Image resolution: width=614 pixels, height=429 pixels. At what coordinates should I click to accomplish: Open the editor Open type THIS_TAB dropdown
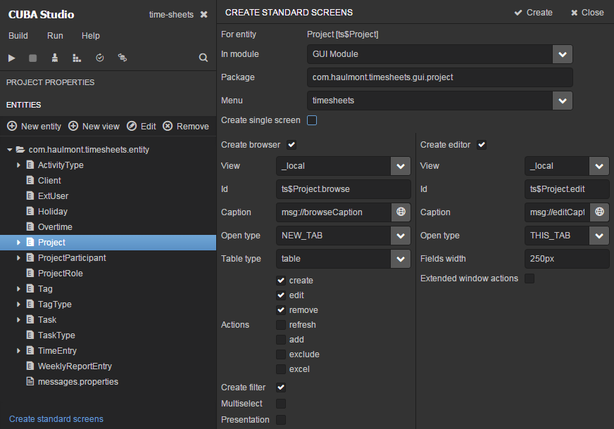click(x=599, y=236)
